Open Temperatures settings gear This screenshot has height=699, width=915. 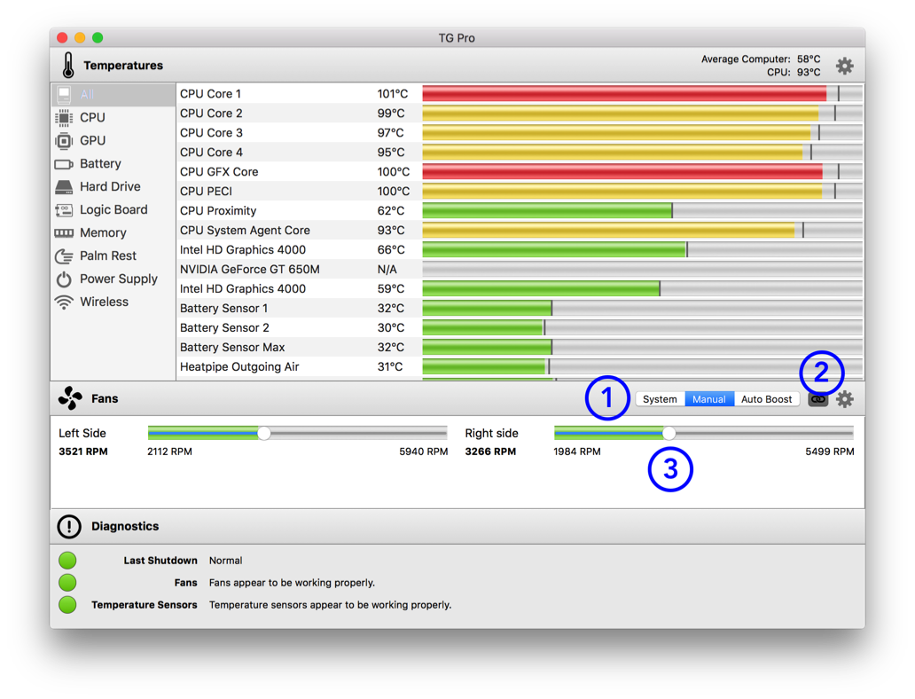tap(844, 66)
